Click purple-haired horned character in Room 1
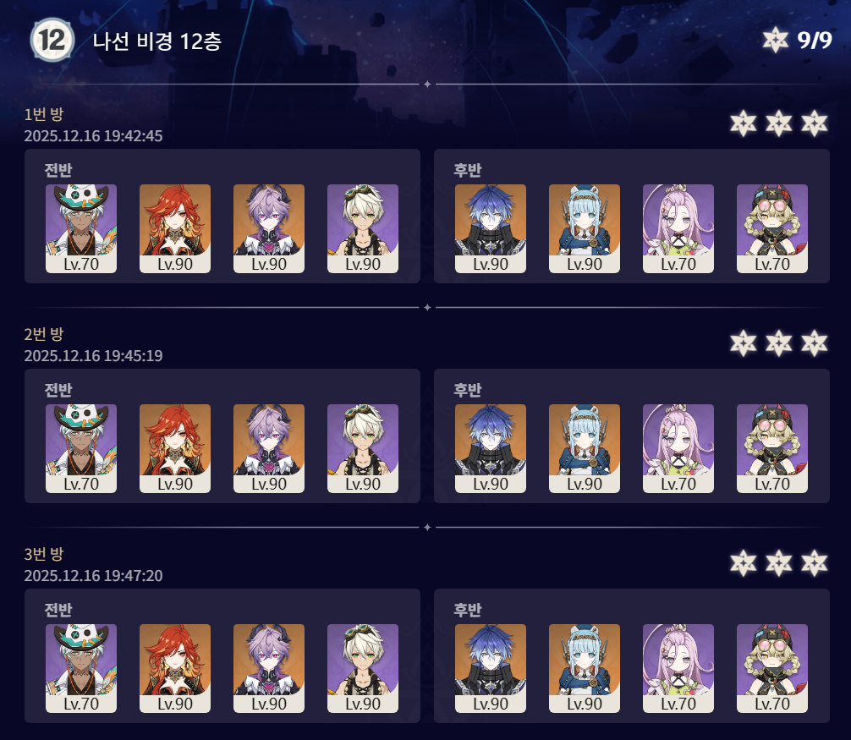This screenshot has width=851, height=740. (269, 228)
